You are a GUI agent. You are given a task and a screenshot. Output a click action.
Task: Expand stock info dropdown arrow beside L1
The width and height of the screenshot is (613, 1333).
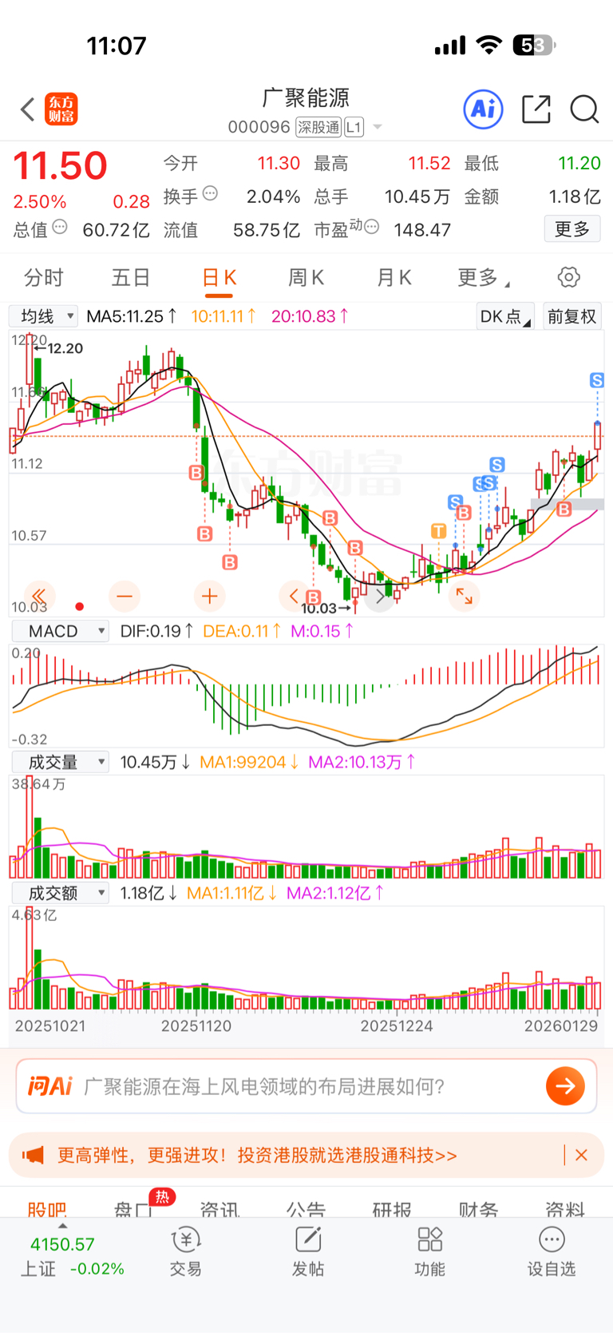tap(378, 127)
